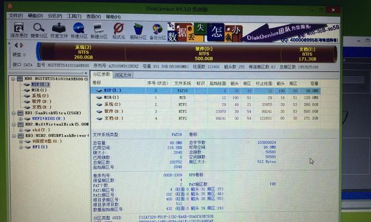Open the 搜索分区 search partition tool
The image size is (371, 222).
pyautogui.click(x=39, y=30)
